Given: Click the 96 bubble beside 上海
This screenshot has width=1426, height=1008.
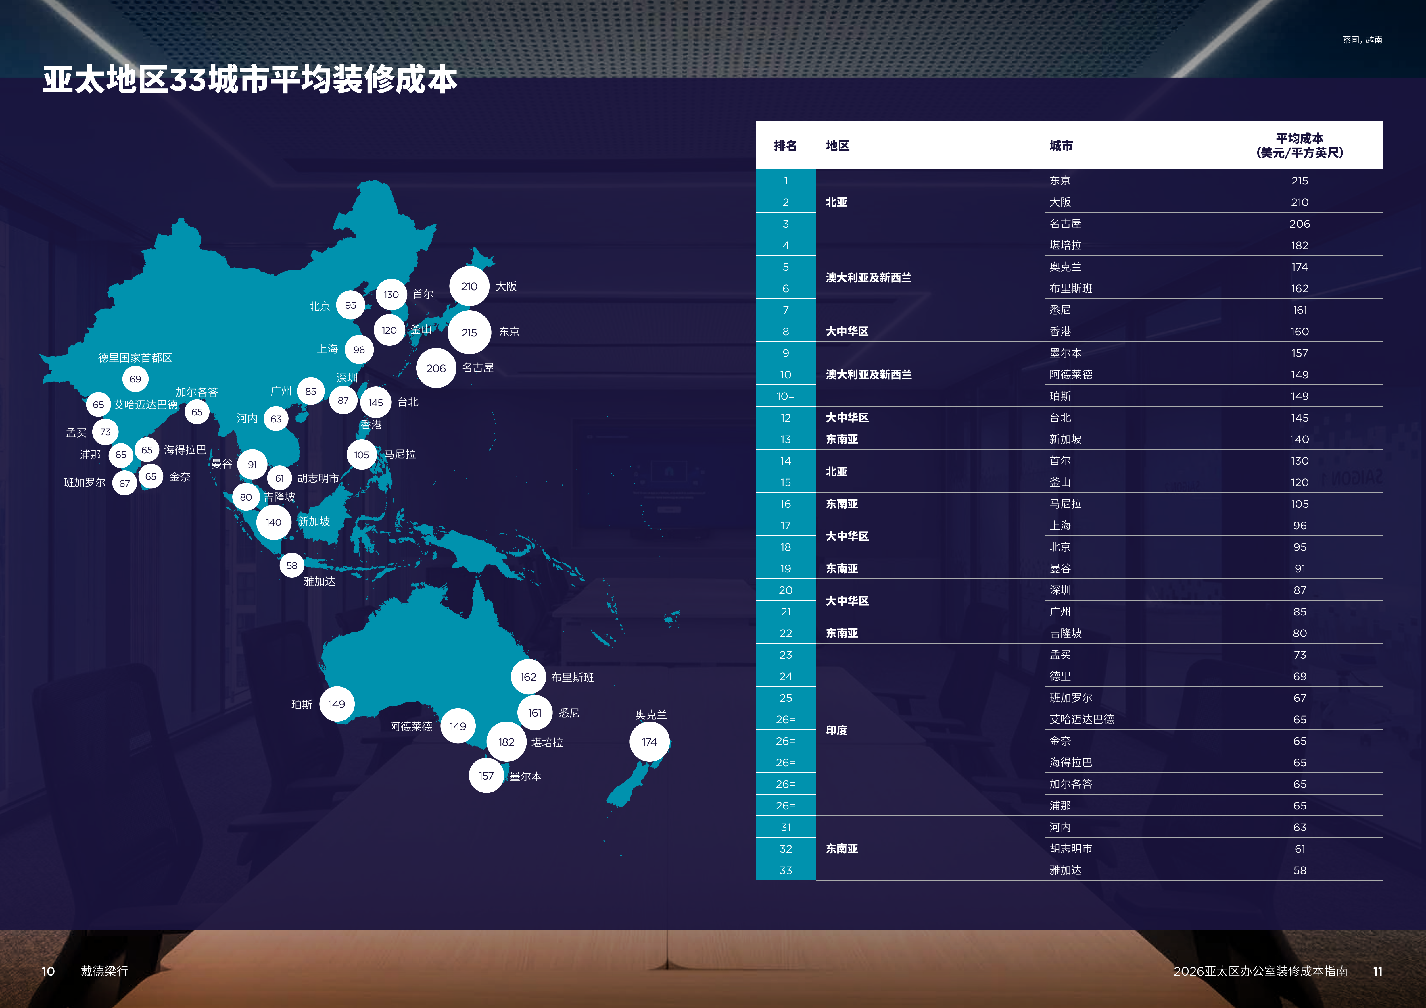Looking at the screenshot, I should coord(359,349).
